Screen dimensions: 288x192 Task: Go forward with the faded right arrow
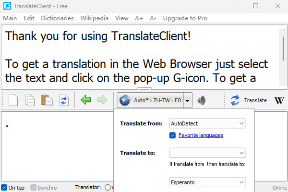click(x=102, y=100)
